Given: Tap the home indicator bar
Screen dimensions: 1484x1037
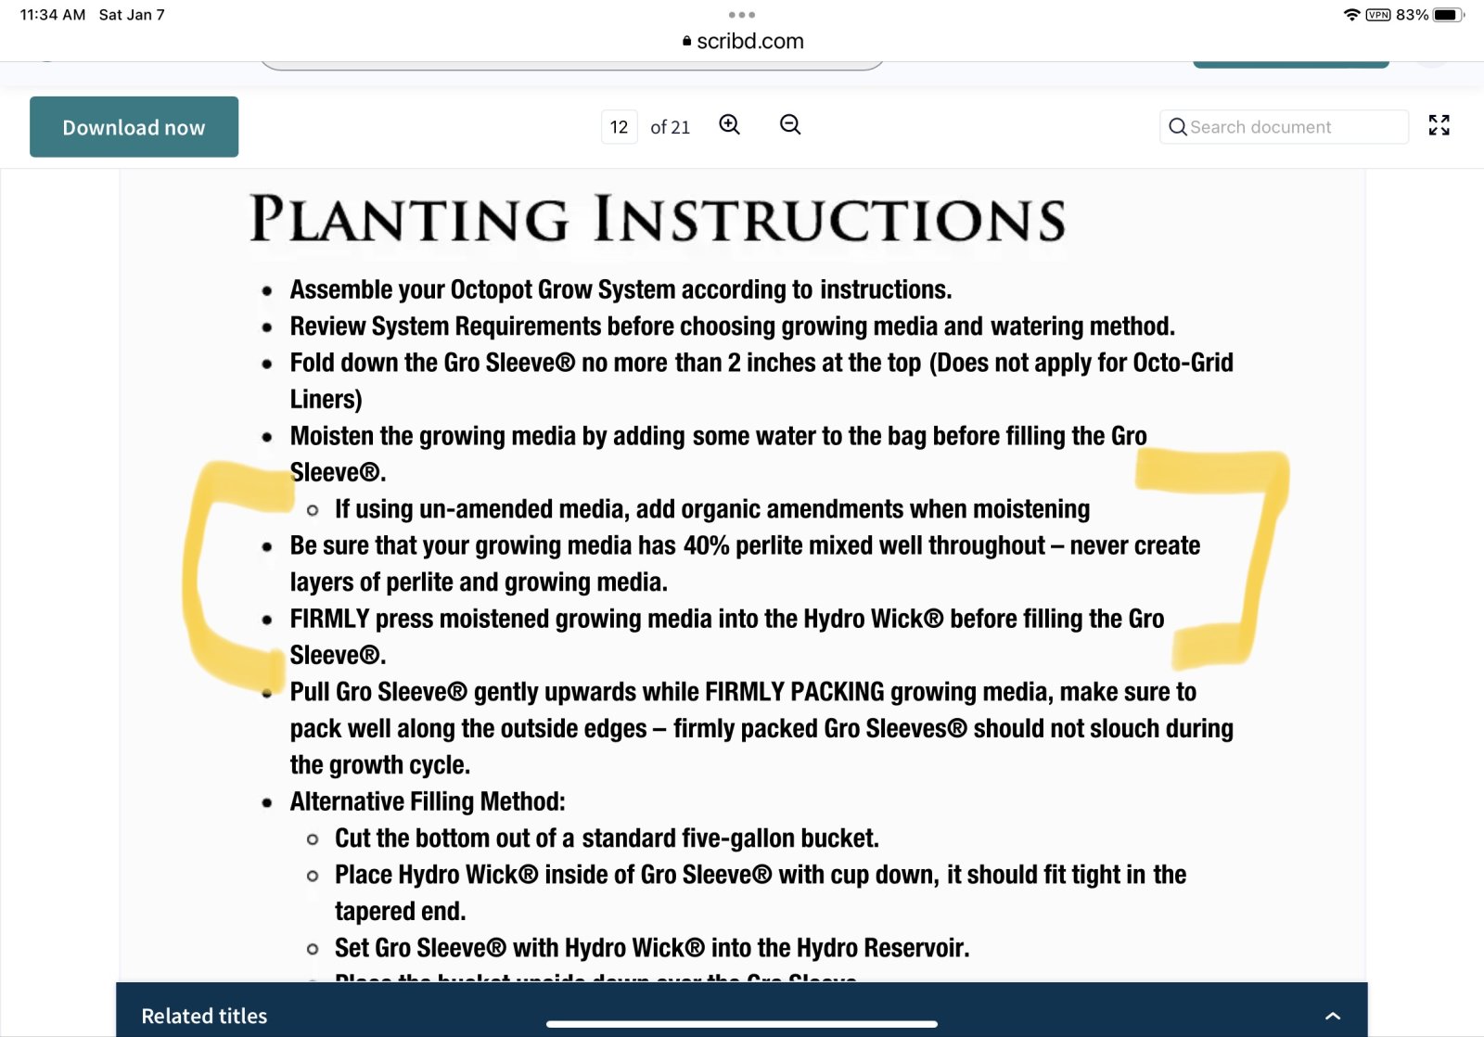Looking at the screenshot, I should [x=742, y=1024].
